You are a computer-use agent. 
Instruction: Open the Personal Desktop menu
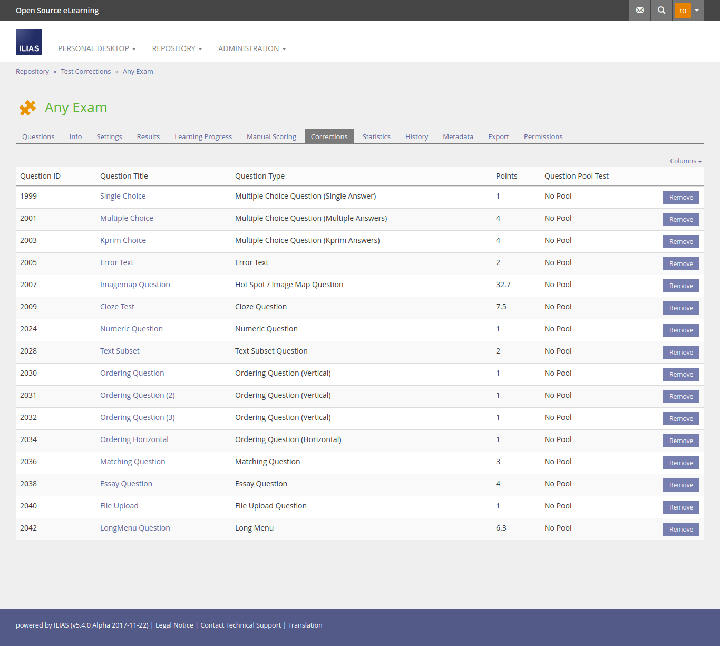coord(96,48)
